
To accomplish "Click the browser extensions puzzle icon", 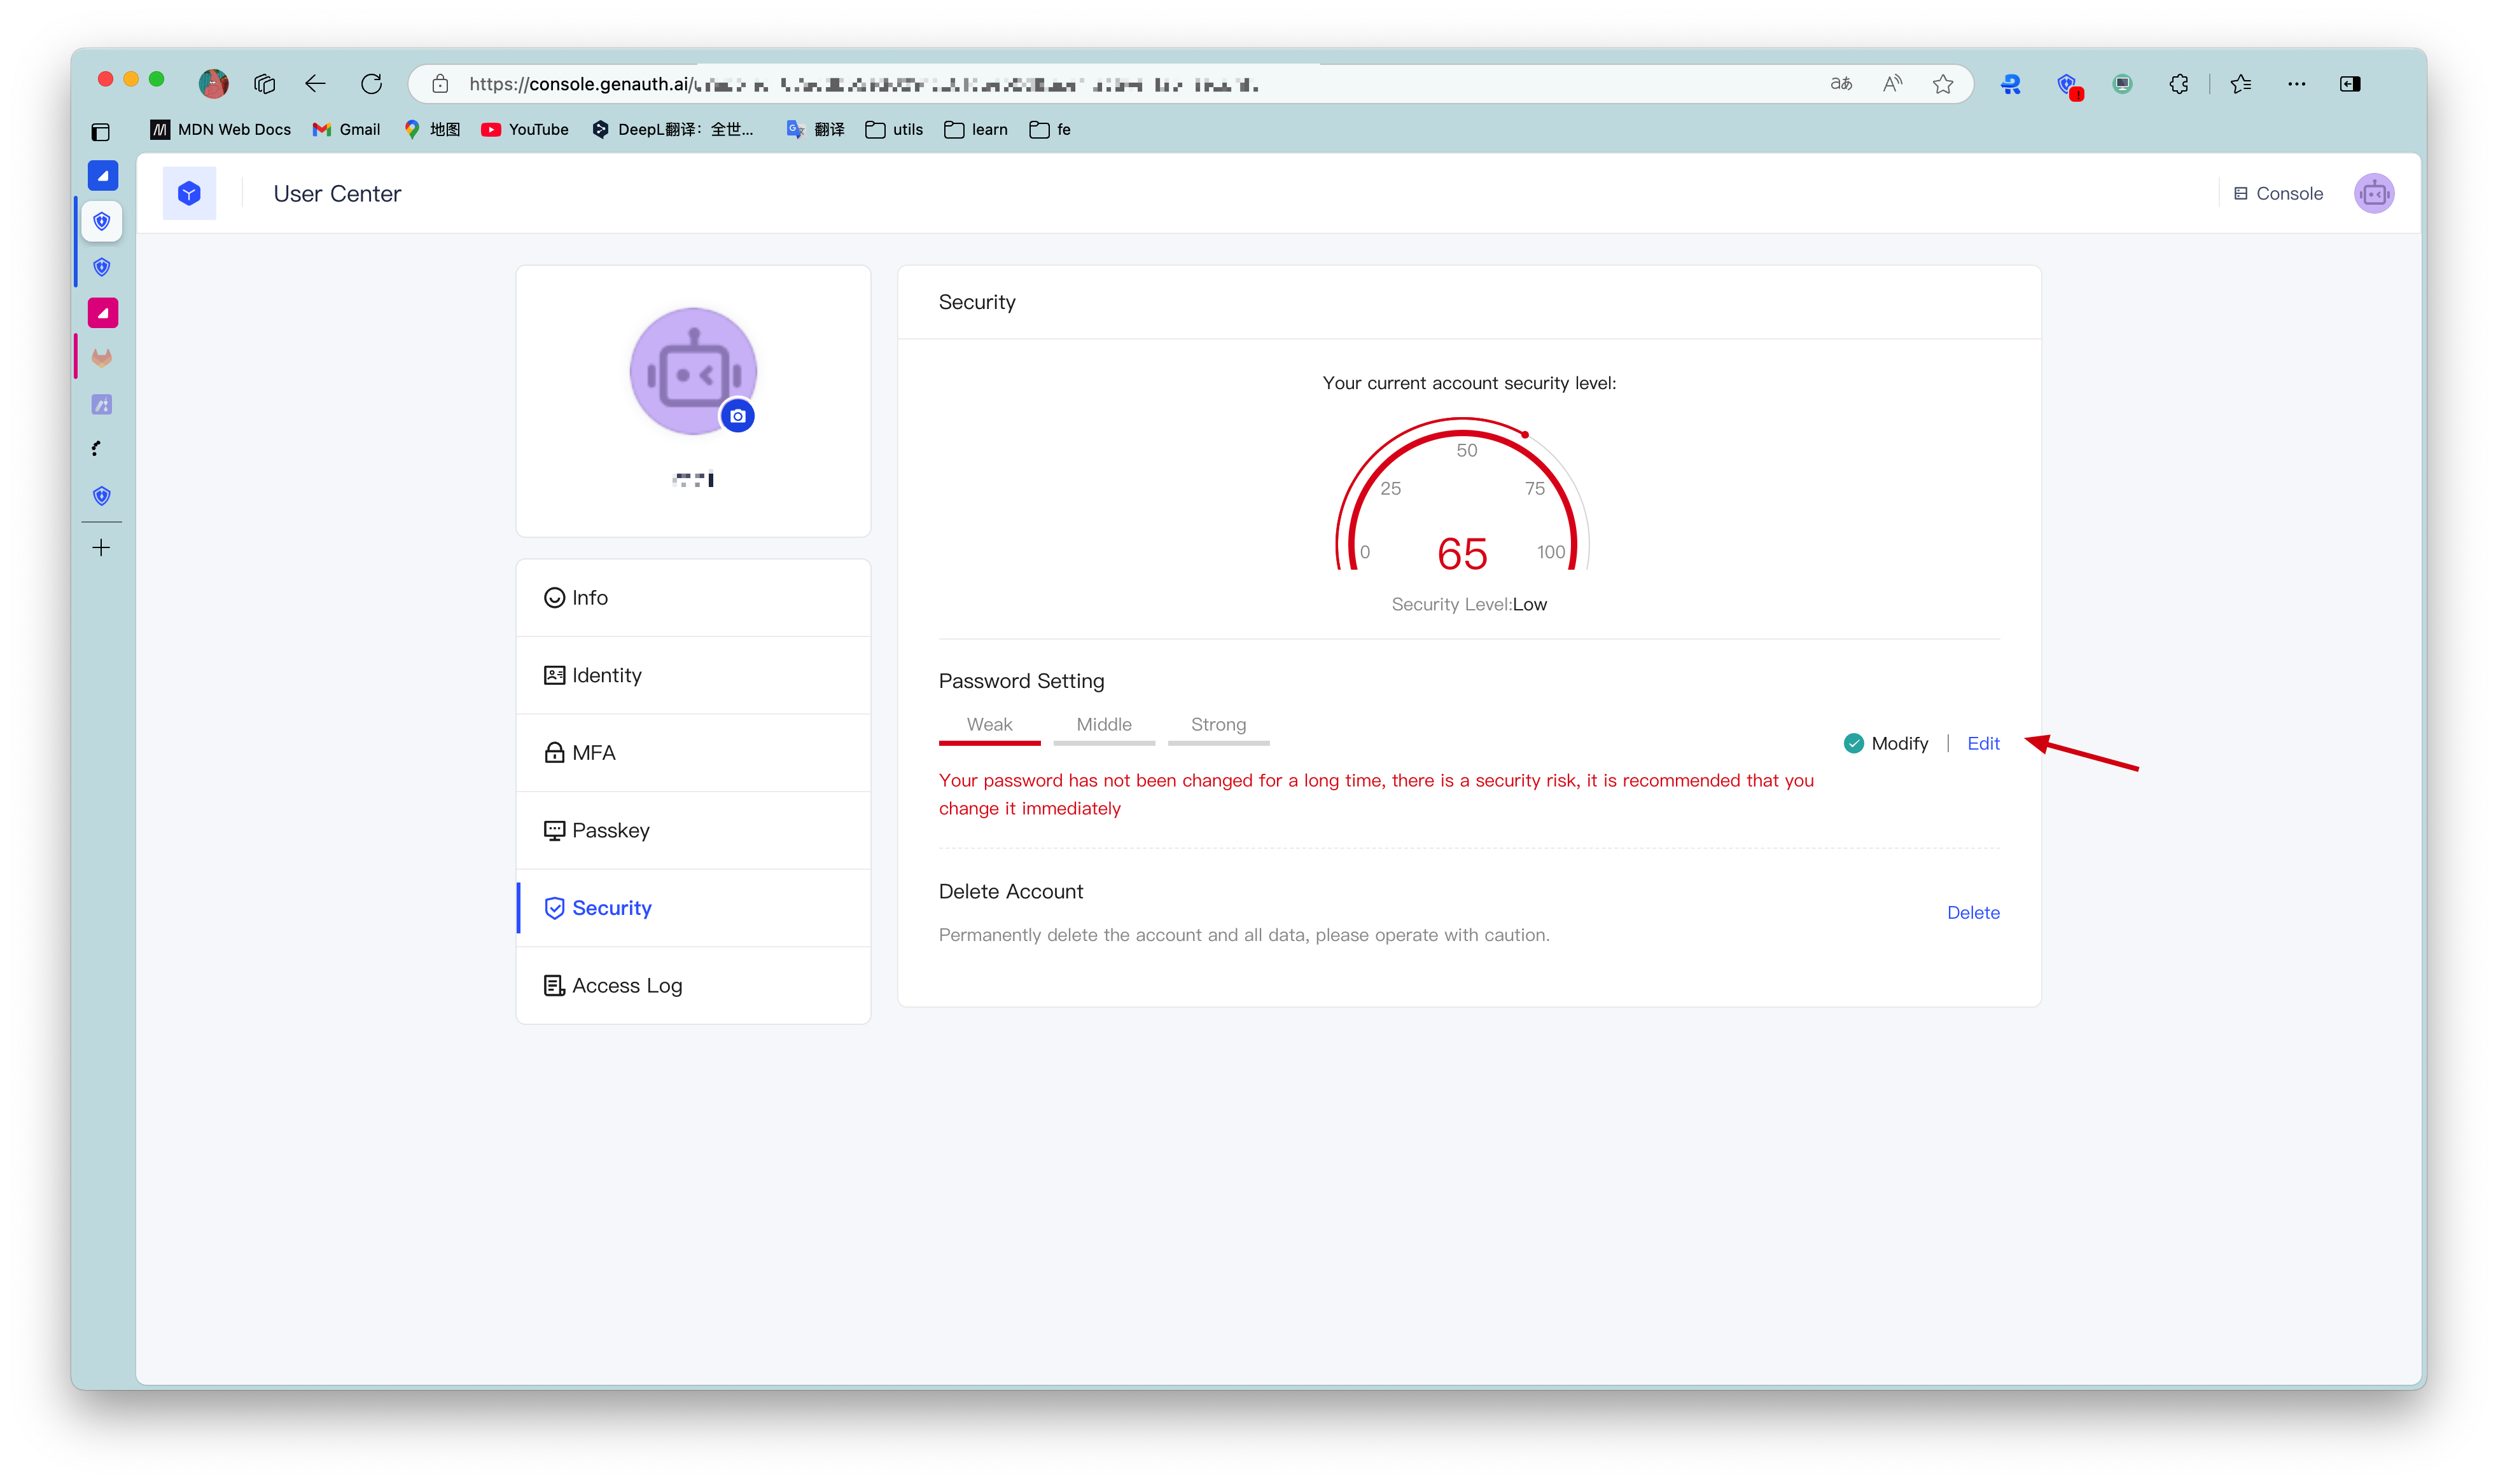I will [2179, 84].
